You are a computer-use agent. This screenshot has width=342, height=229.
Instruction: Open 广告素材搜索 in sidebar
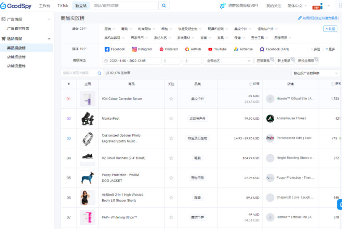(18, 29)
